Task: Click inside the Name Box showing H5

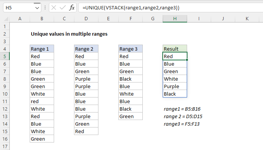Action: [17, 8]
